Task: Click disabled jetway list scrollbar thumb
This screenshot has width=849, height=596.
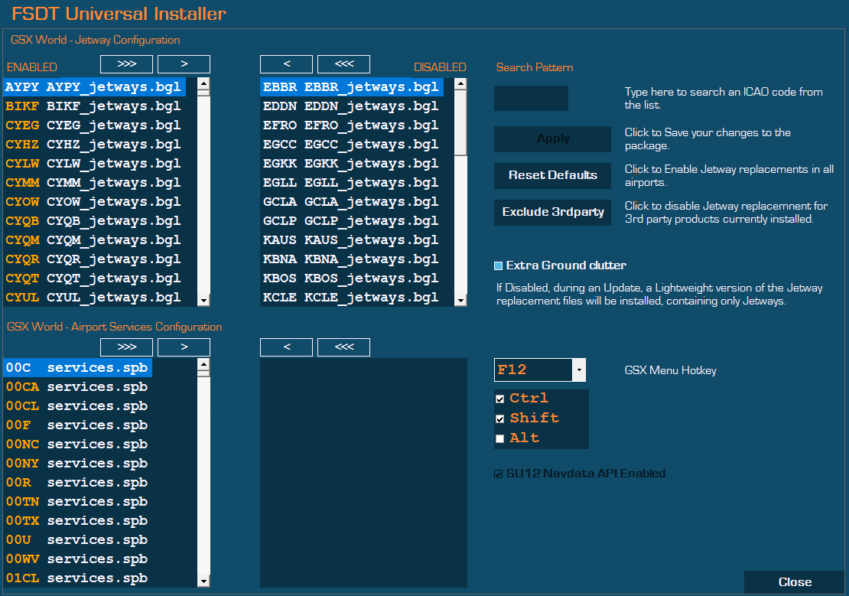Action: 460,123
